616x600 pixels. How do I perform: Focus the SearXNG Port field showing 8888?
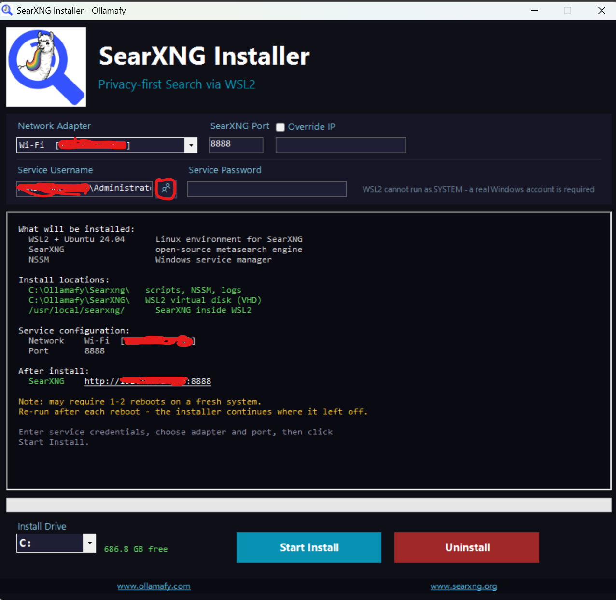(236, 145)
